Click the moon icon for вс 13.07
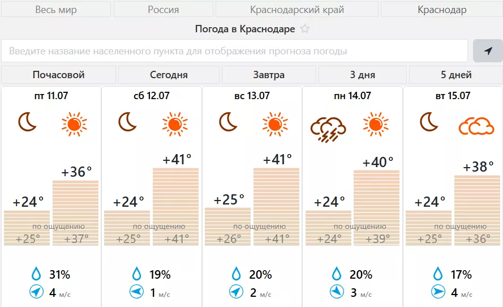This screenshot has height=307, width=503. 228,122
